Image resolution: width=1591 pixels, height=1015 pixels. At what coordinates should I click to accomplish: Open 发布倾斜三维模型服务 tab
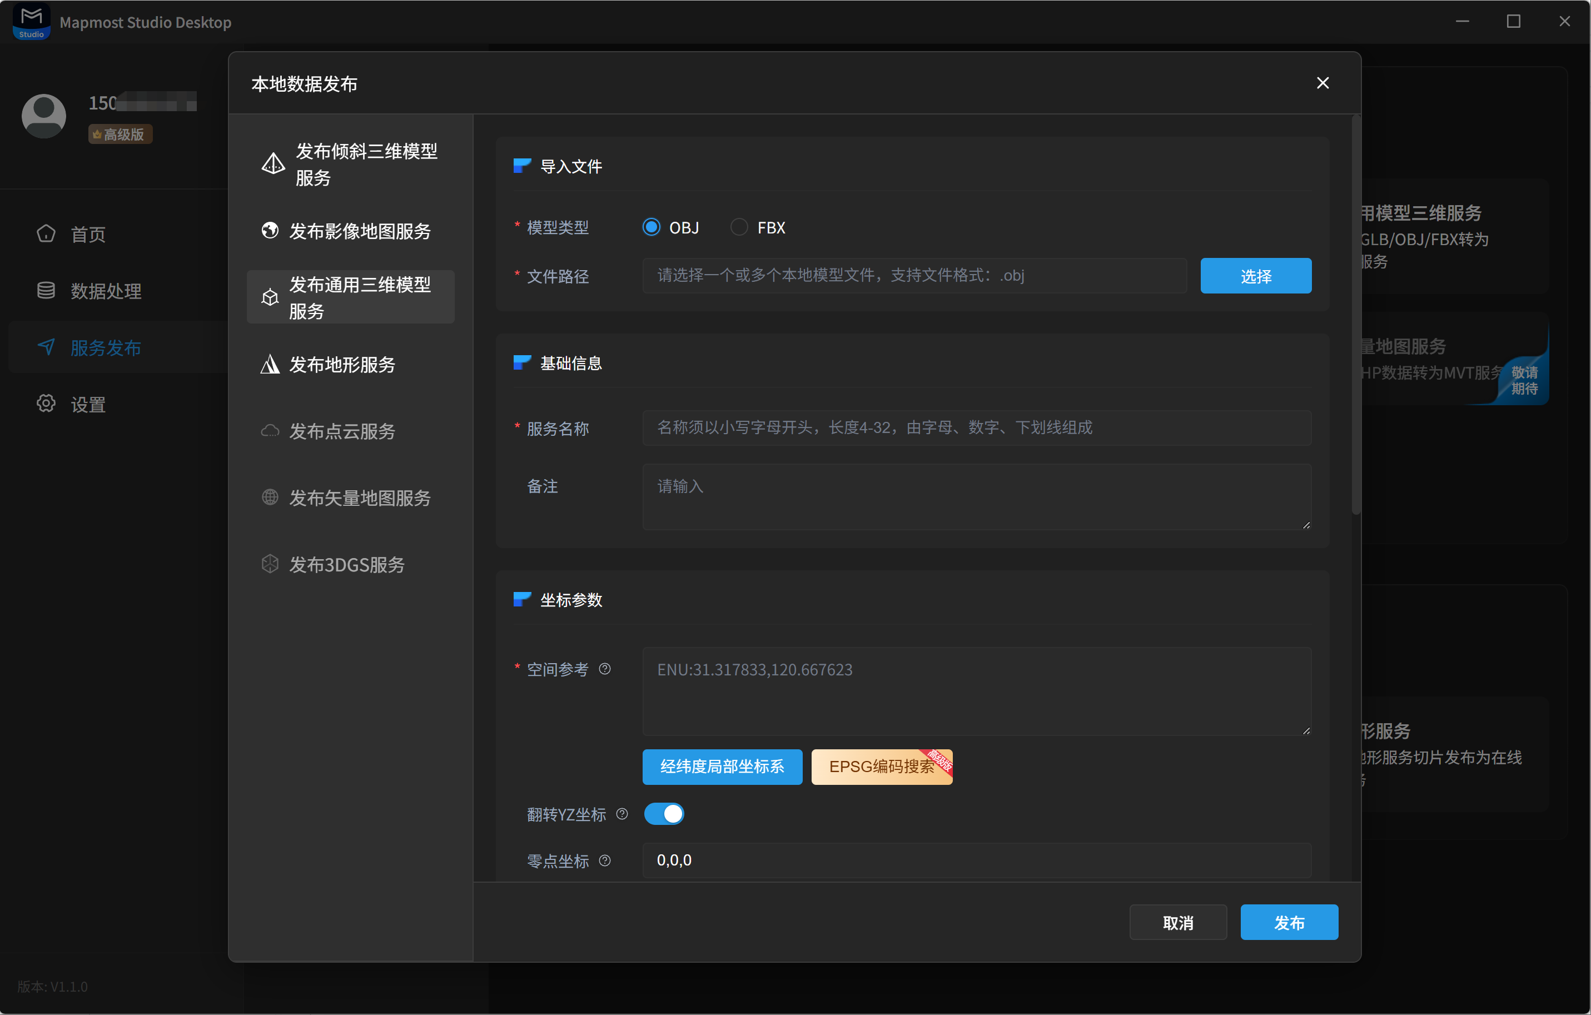351,164
